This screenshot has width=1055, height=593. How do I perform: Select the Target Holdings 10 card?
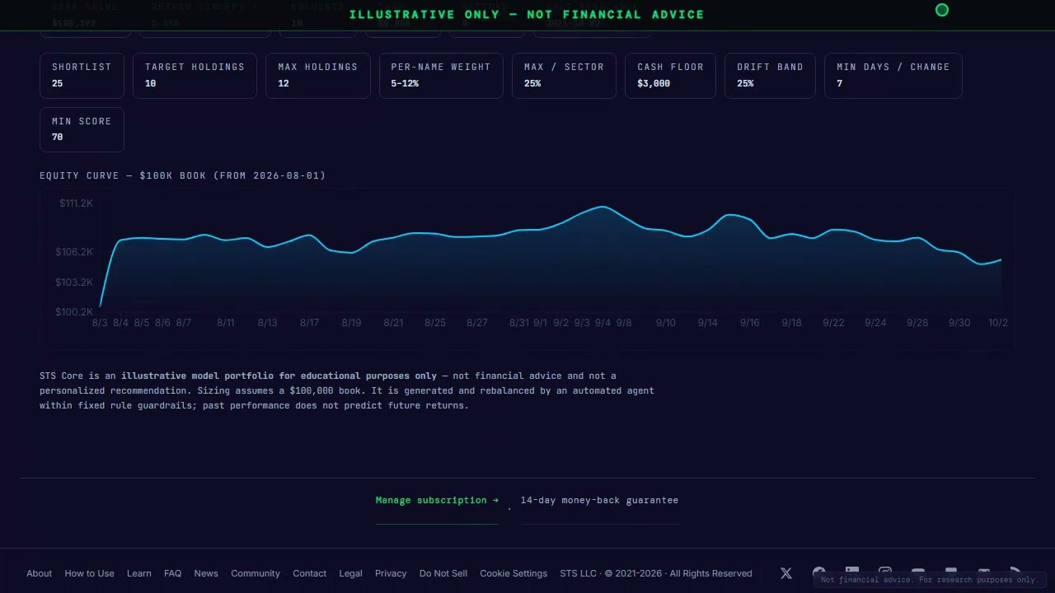pos(195,76)
